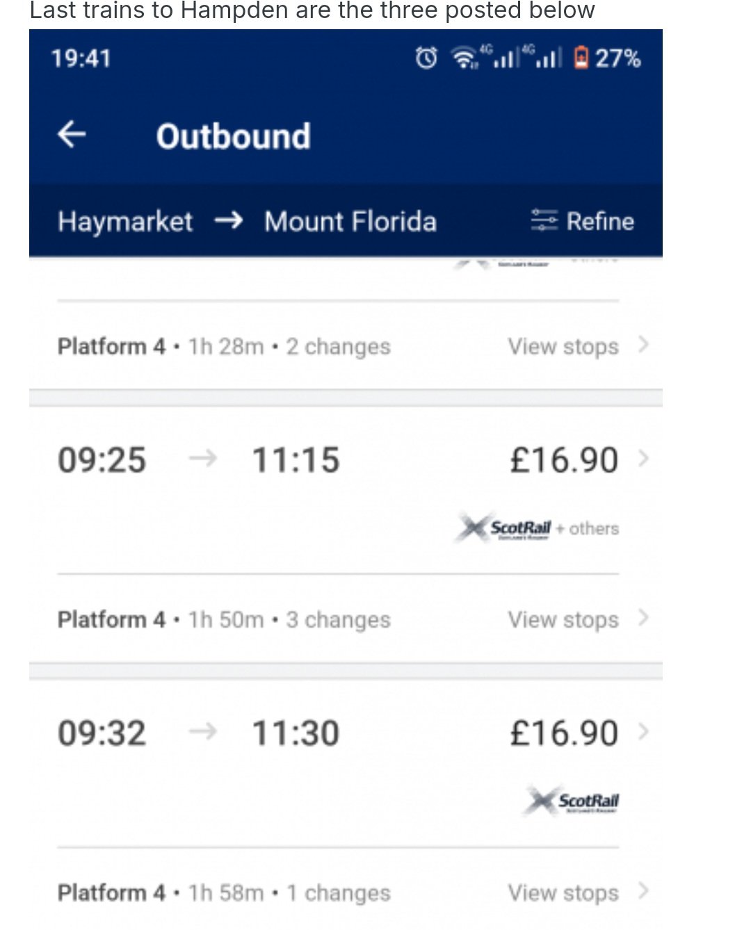Tap the back arrow beside Outbound
Screen dimensions: 751x930
click(72, 133)
